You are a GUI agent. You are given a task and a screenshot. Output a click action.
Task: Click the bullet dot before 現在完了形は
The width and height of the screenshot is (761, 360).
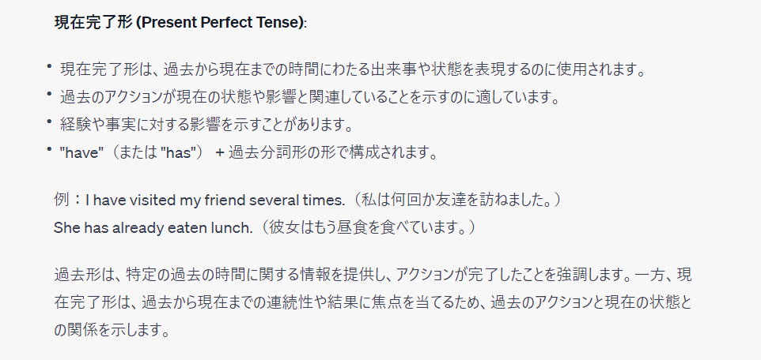49,68
